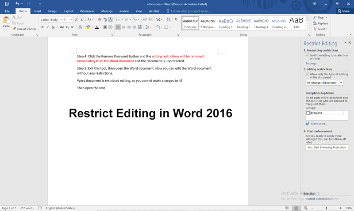Click Yes, Start Enforcing Protection
The height and width of the screenshot is (211, 354).
point(327,147)
